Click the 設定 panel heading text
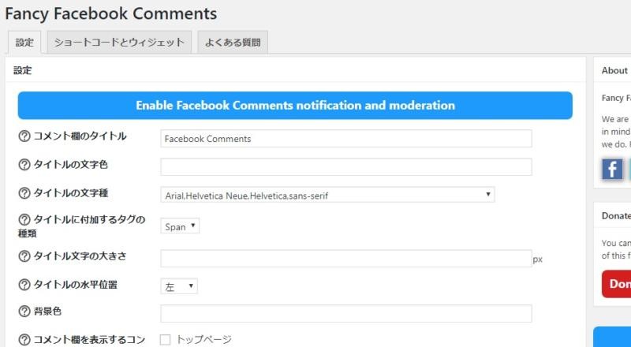631x347 pixels. click(x=23, y=70)
